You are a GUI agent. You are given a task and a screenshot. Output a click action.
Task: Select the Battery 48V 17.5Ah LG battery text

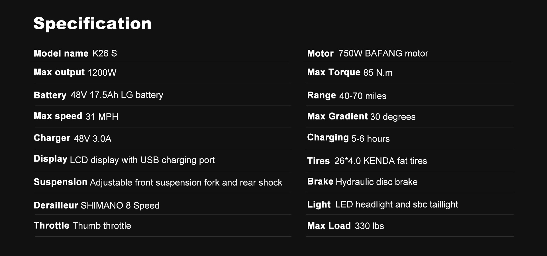tap(98, 95)
